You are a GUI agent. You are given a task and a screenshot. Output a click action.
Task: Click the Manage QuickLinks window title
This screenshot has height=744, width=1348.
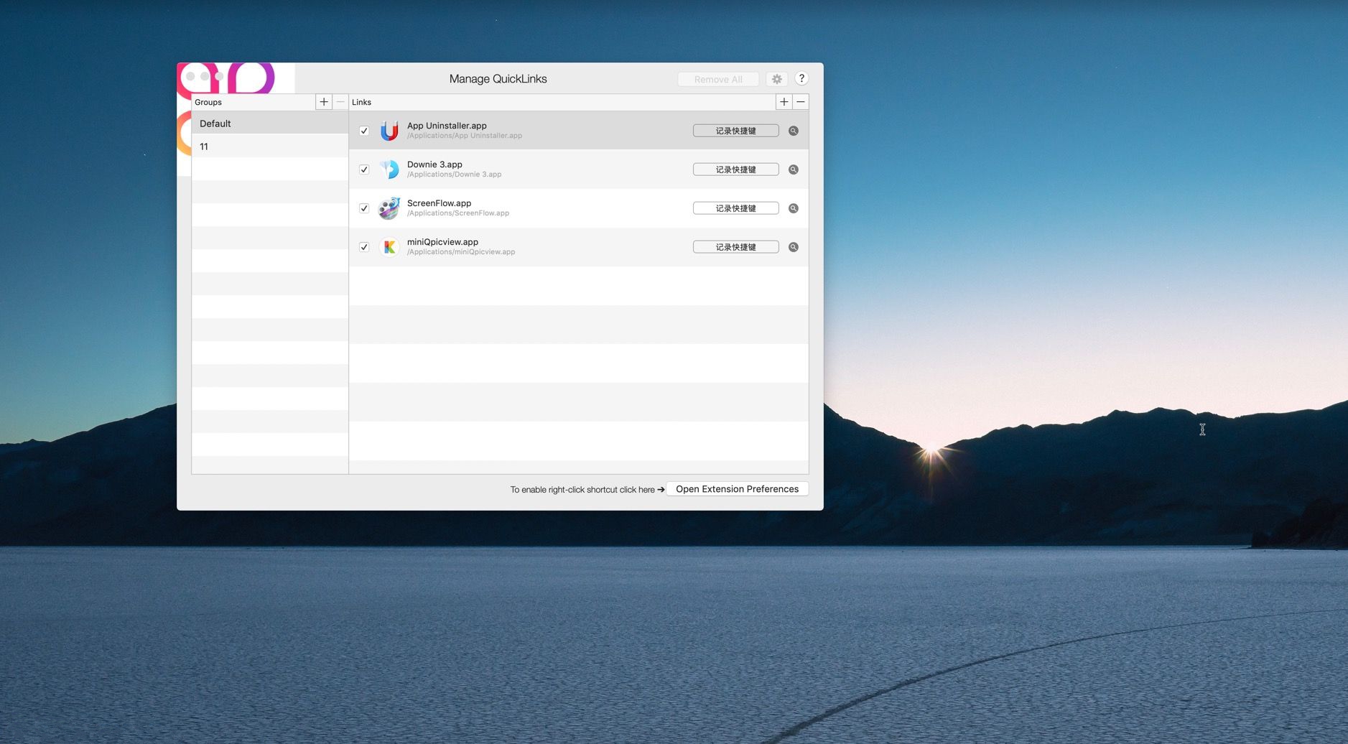pos(498,79)
